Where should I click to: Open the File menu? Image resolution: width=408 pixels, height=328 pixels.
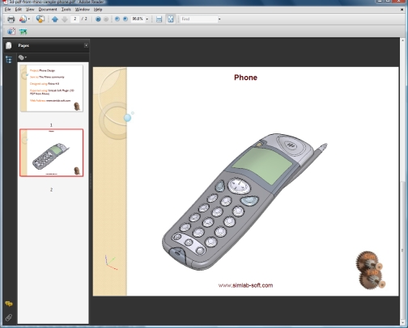[7, 10]
